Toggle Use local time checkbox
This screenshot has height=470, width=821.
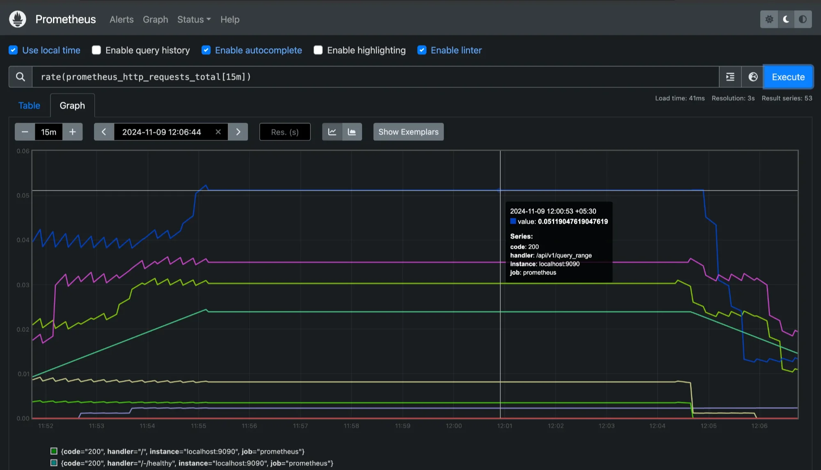point(13,50)
